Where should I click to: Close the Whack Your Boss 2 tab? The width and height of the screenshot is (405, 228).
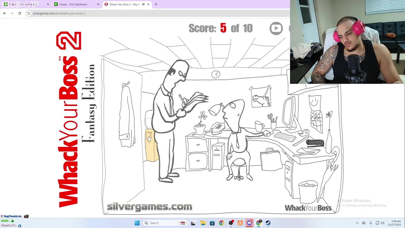[148, 4]
